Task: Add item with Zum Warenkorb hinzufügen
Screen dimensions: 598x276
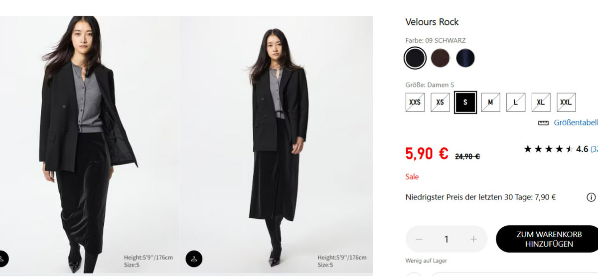Action: (x=547, y=239)
